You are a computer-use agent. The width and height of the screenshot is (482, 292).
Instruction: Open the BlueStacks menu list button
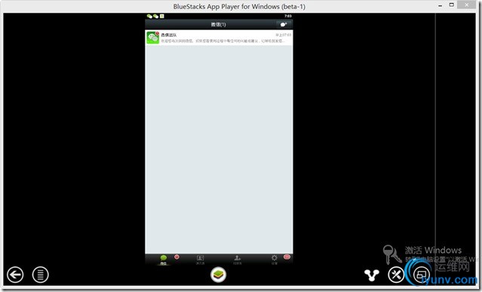[40, 275]
